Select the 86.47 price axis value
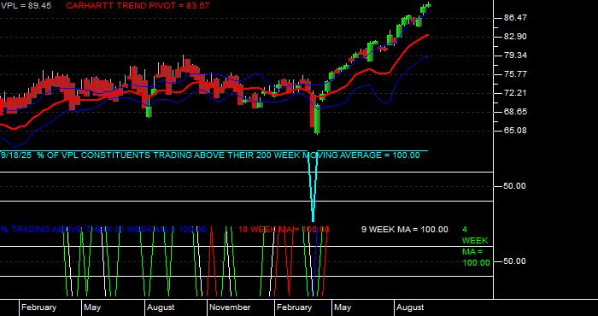The image size is (598, 316). (516, 18)
